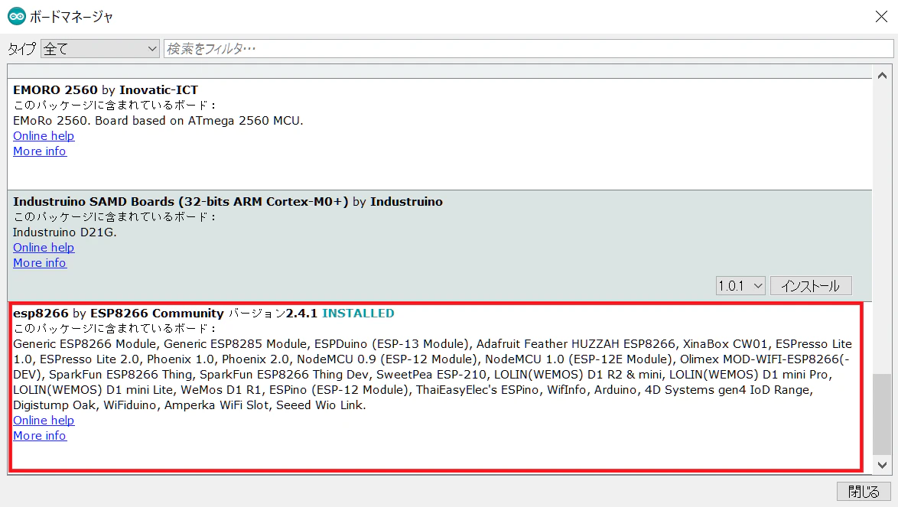Click the タイプ label
898x507 pixels.
click(21, 49)
